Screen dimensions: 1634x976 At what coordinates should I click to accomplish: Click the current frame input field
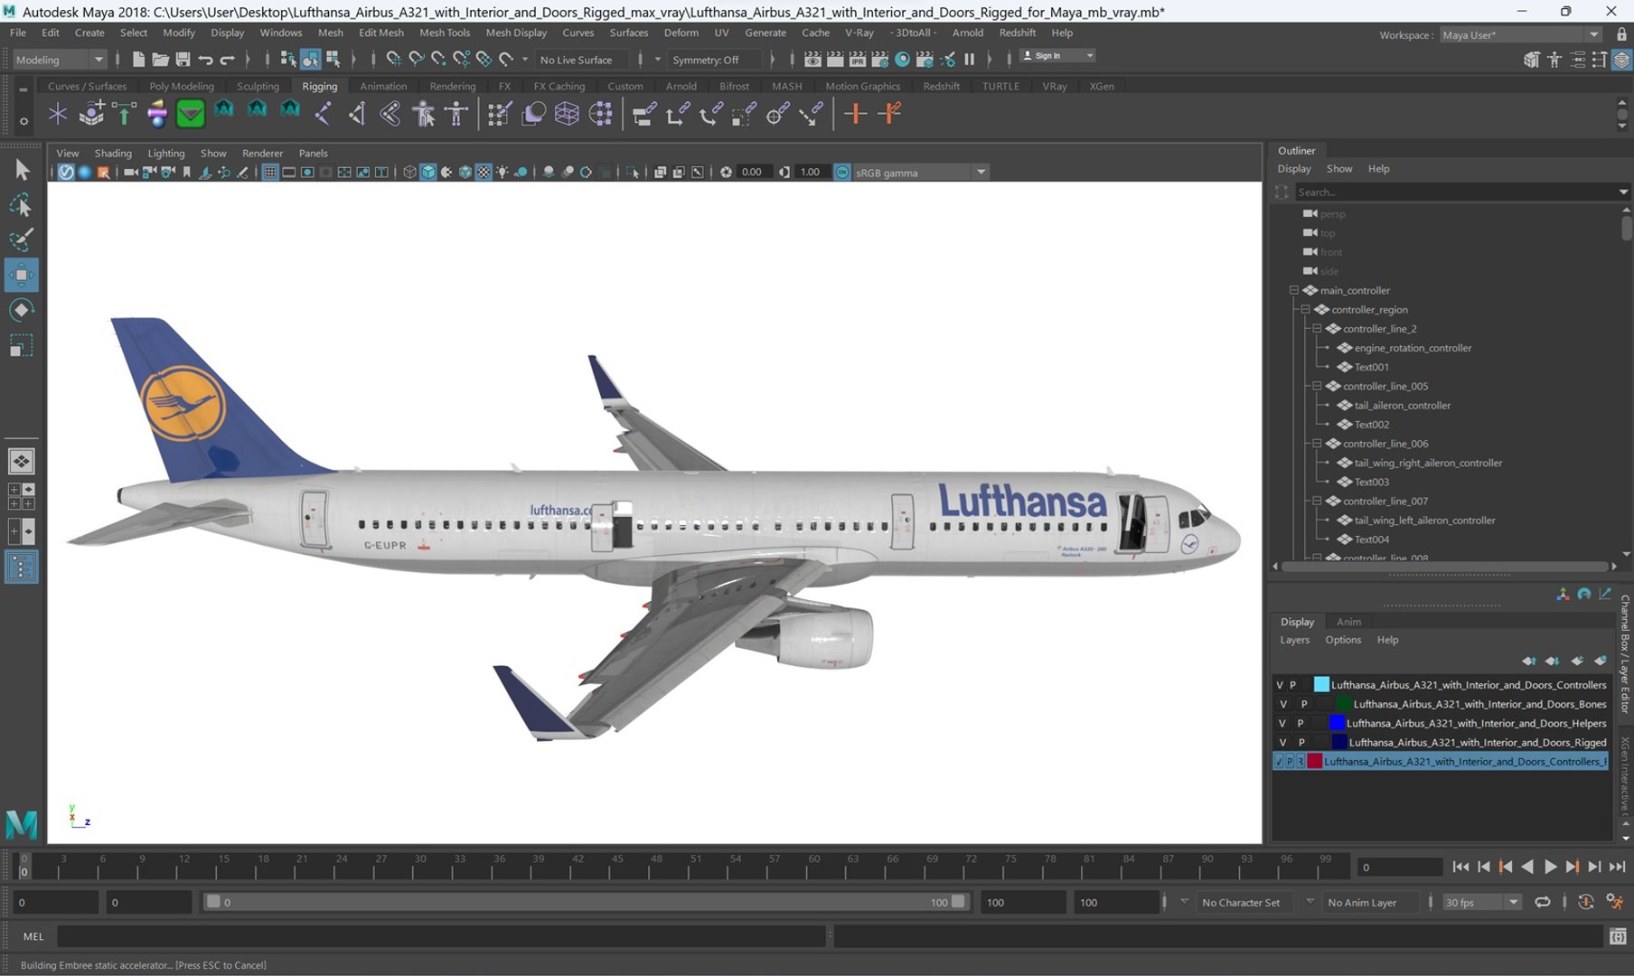click(1400, 867)
